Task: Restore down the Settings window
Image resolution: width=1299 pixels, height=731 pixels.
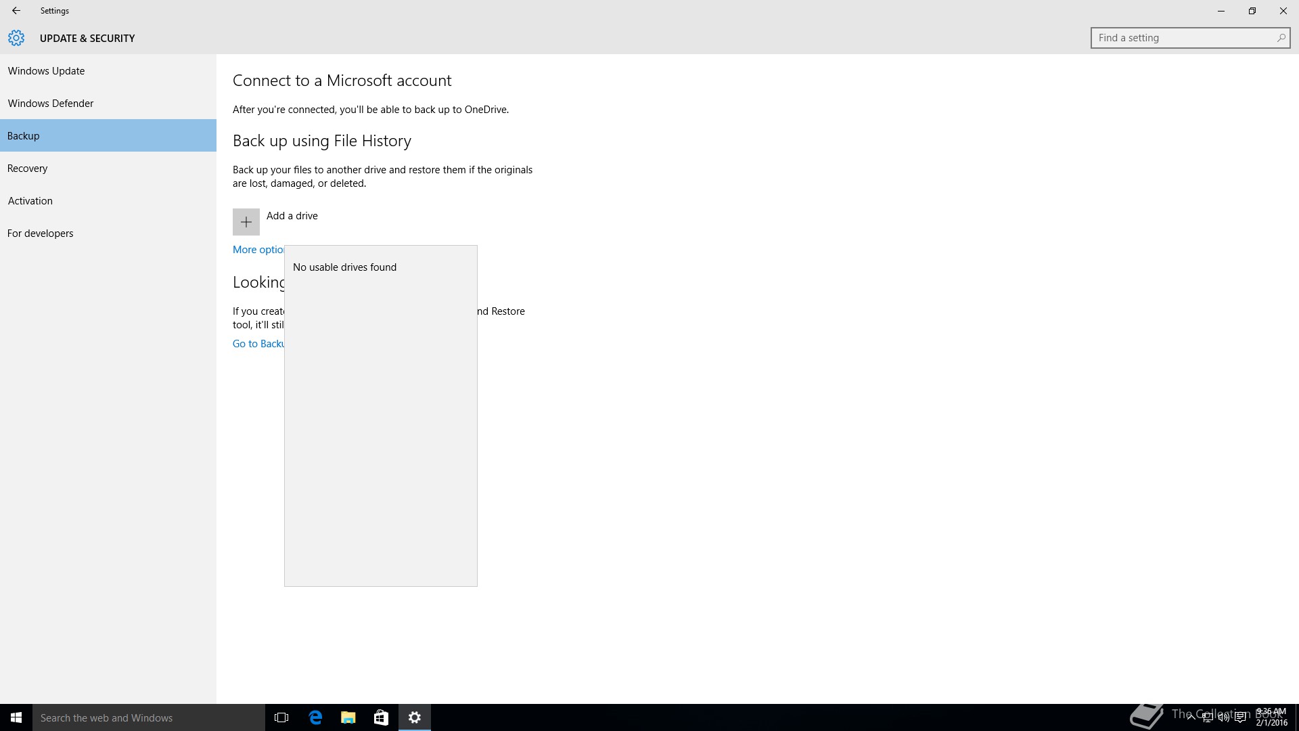Action: pos(1252,11)
